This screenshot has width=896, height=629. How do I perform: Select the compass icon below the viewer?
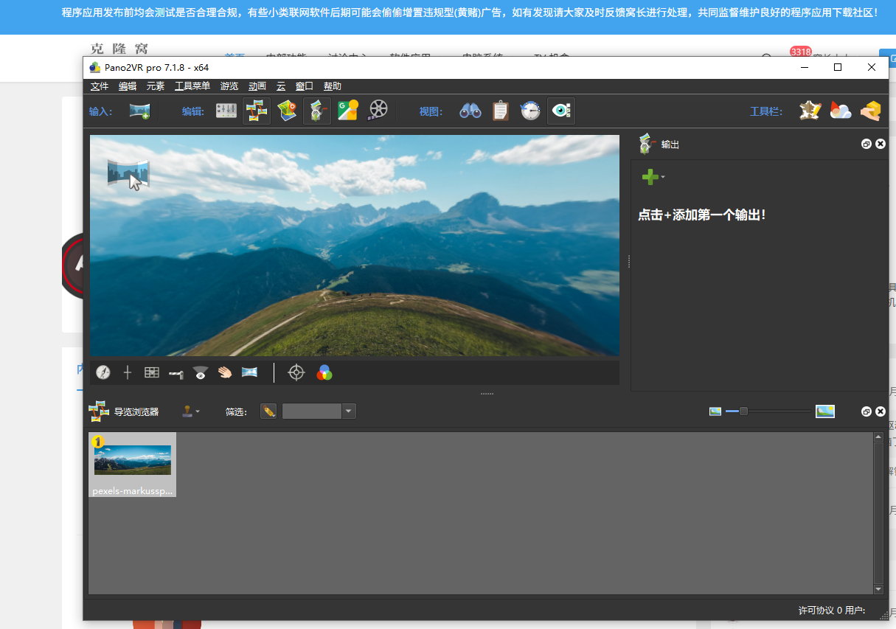(x=103, y=372)
